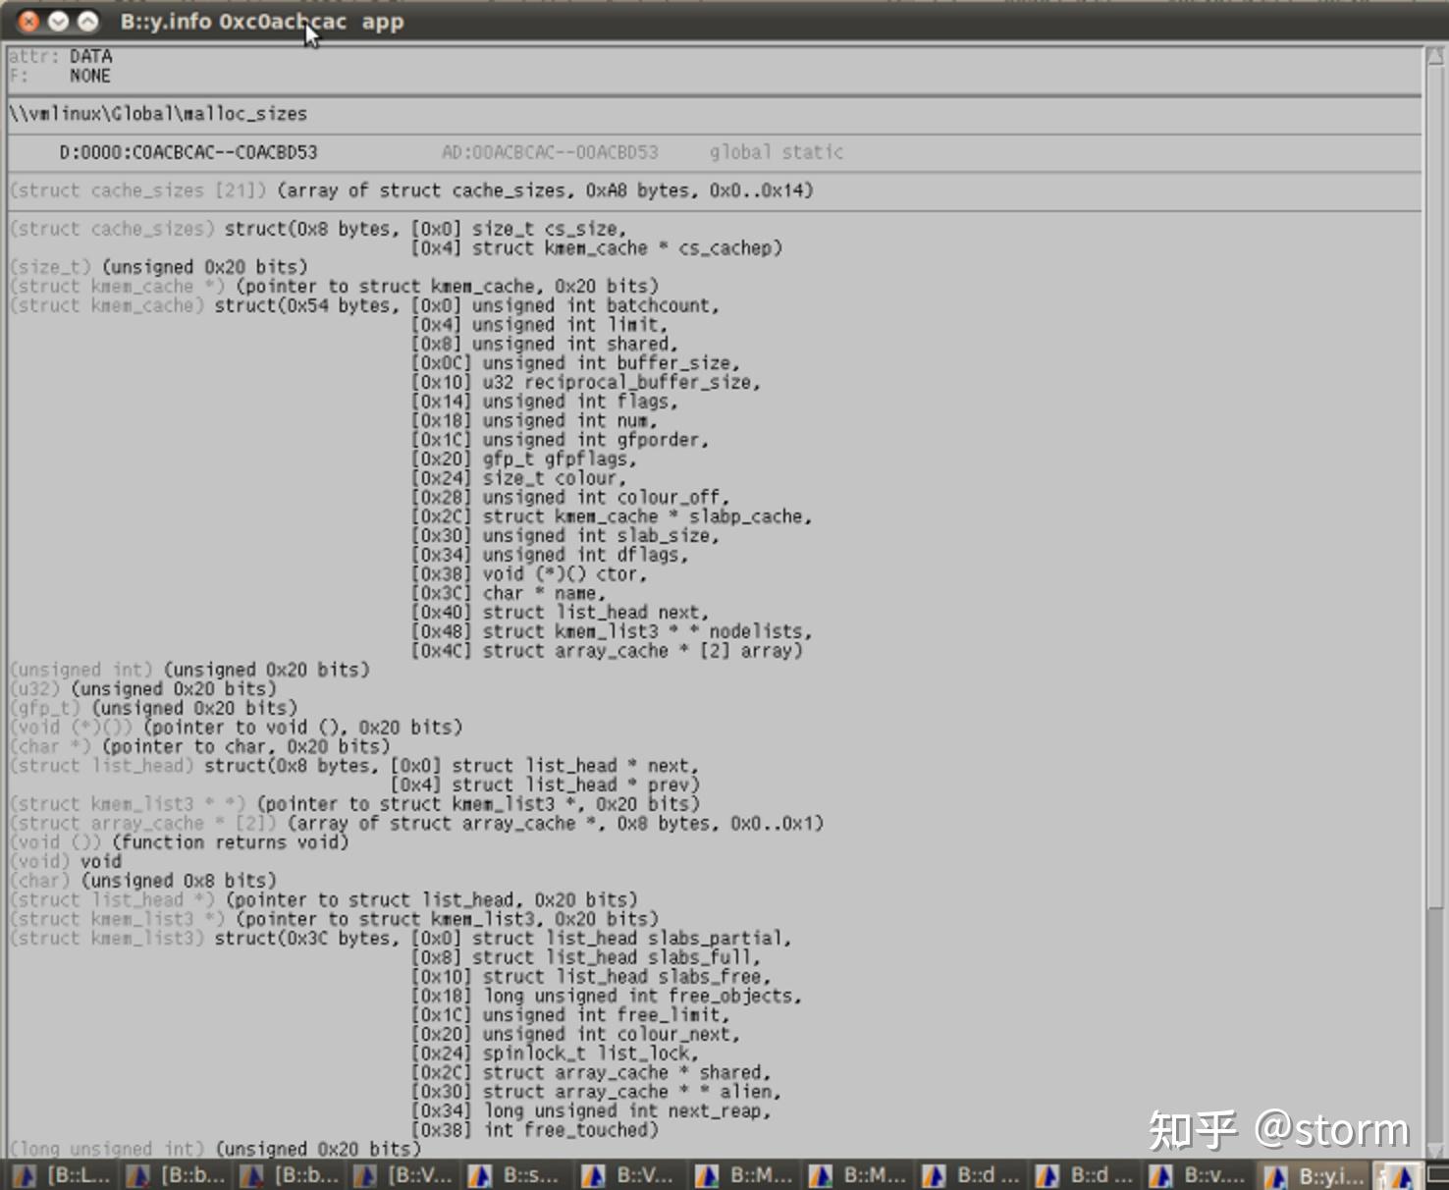The width and height of the screenshot is (1449, 1190).
Task: Click the '(u32) (unsigned 0x20 bits)' line
Action: click(x=143, y=689)
